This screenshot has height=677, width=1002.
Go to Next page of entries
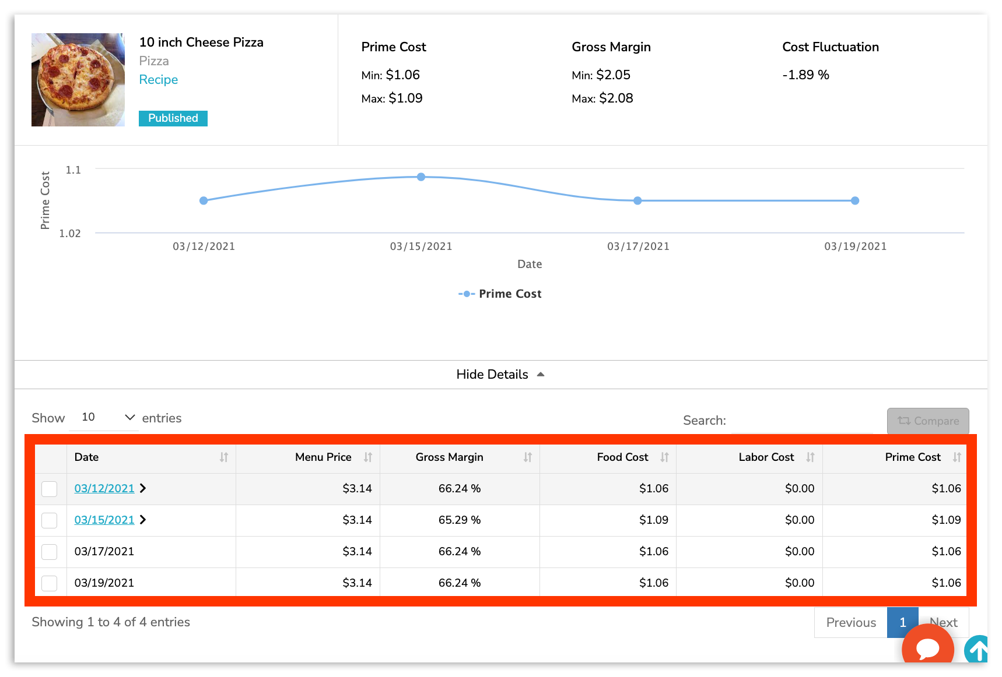point(944,622)
